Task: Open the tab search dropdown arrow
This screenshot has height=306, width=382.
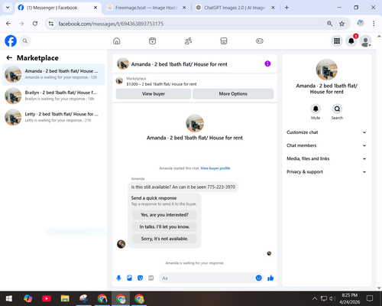Action: pyautogui.click(x=8, y=8)
